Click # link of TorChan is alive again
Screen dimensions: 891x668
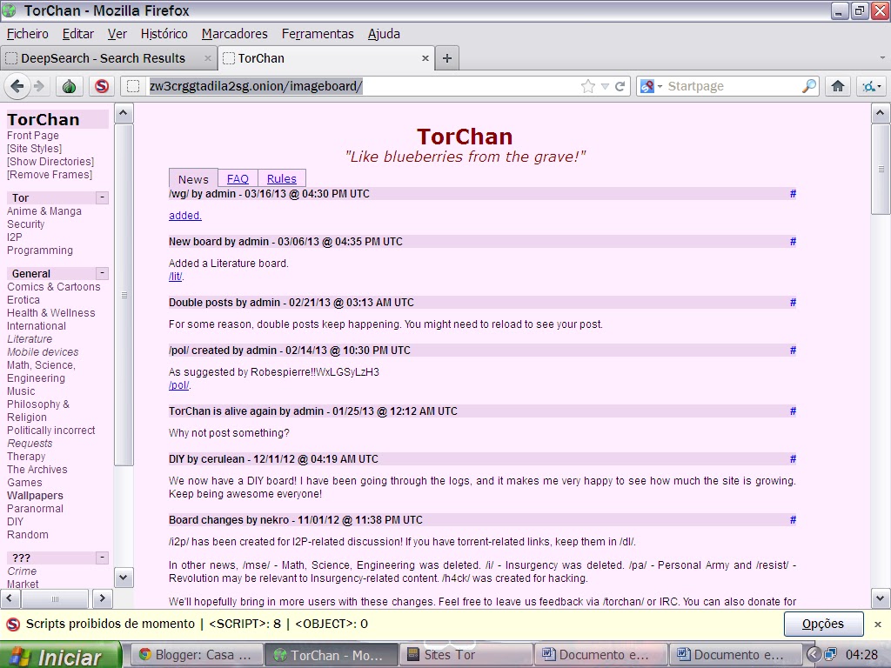tap(793, 411)
